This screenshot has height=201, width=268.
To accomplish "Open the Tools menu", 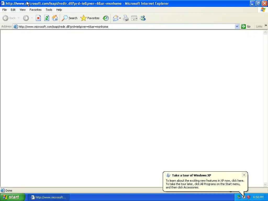I will 49,10.
